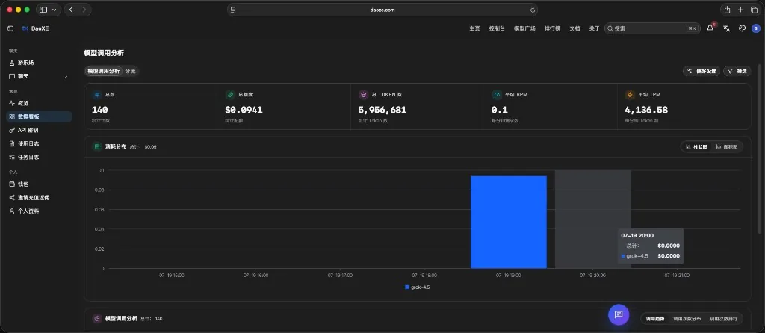This screenshot has height=333, width=765.
Task: Click the share icon for 邀请充值返佣
Action: click(x=12, y=197)
